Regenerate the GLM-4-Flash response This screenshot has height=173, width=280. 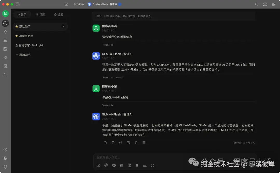[113, 142]
